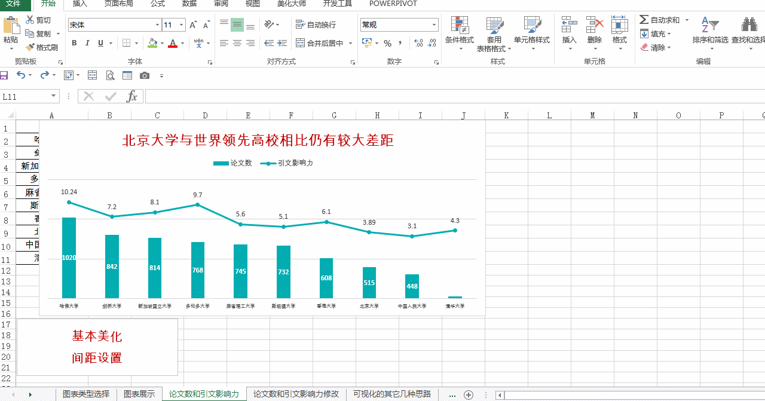Apply comma style number format

pos(400,43)
